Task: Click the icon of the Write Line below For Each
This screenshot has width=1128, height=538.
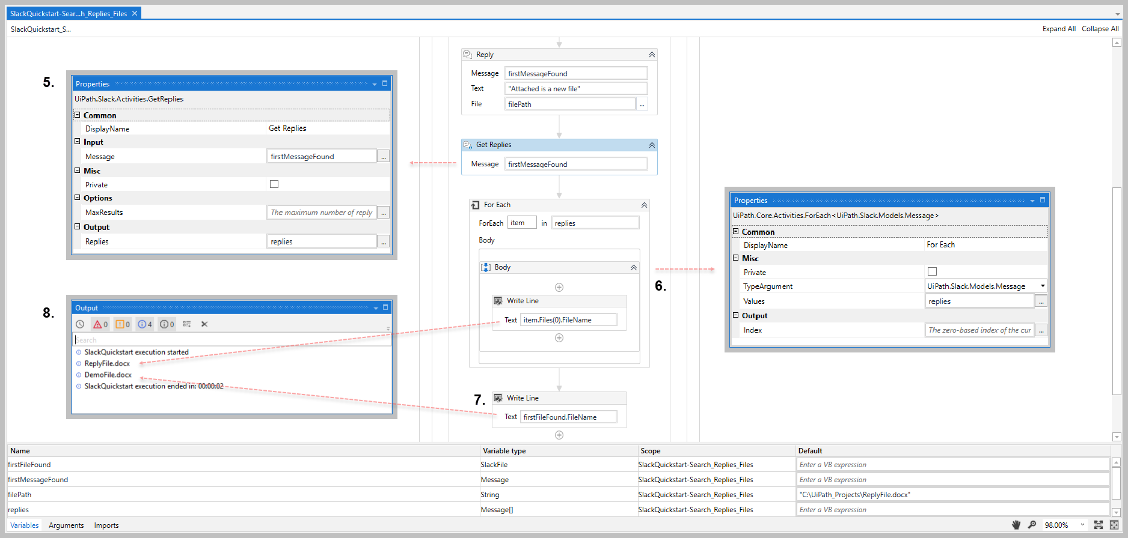Action: pyautogui.click(x=498, y=398)
